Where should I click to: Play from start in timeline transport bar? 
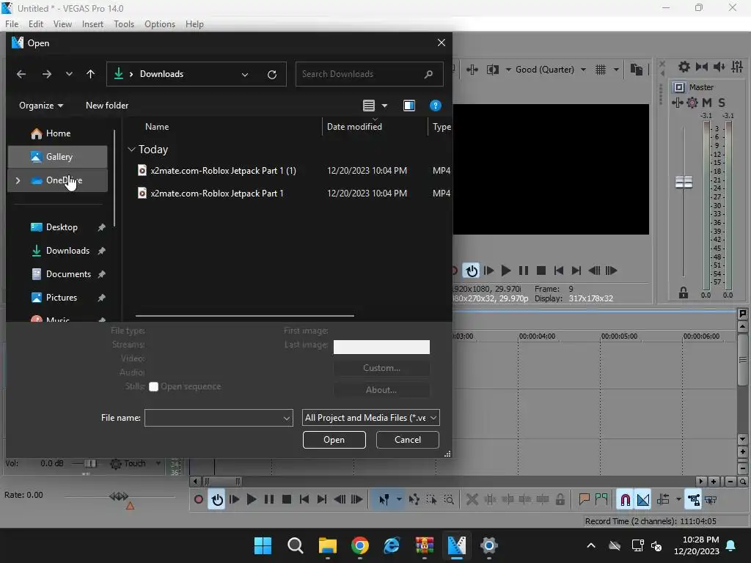234,500
